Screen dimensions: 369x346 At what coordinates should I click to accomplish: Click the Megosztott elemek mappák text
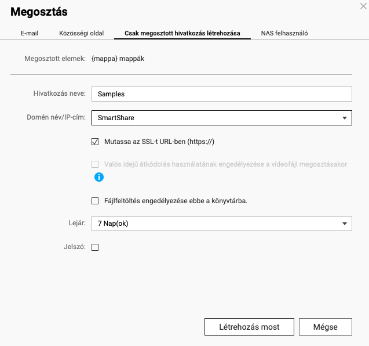pyautogui.click(x=118, y=59)
